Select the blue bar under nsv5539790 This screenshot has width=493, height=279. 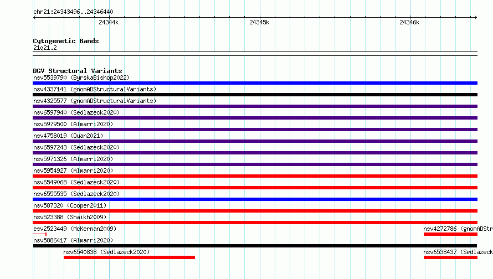pyautogui.click(x=255, y=83)
